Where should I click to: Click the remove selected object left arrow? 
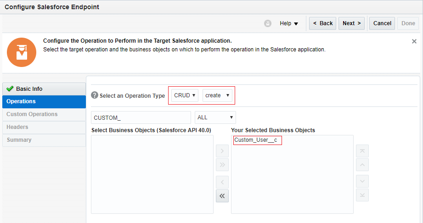[222, 182]
